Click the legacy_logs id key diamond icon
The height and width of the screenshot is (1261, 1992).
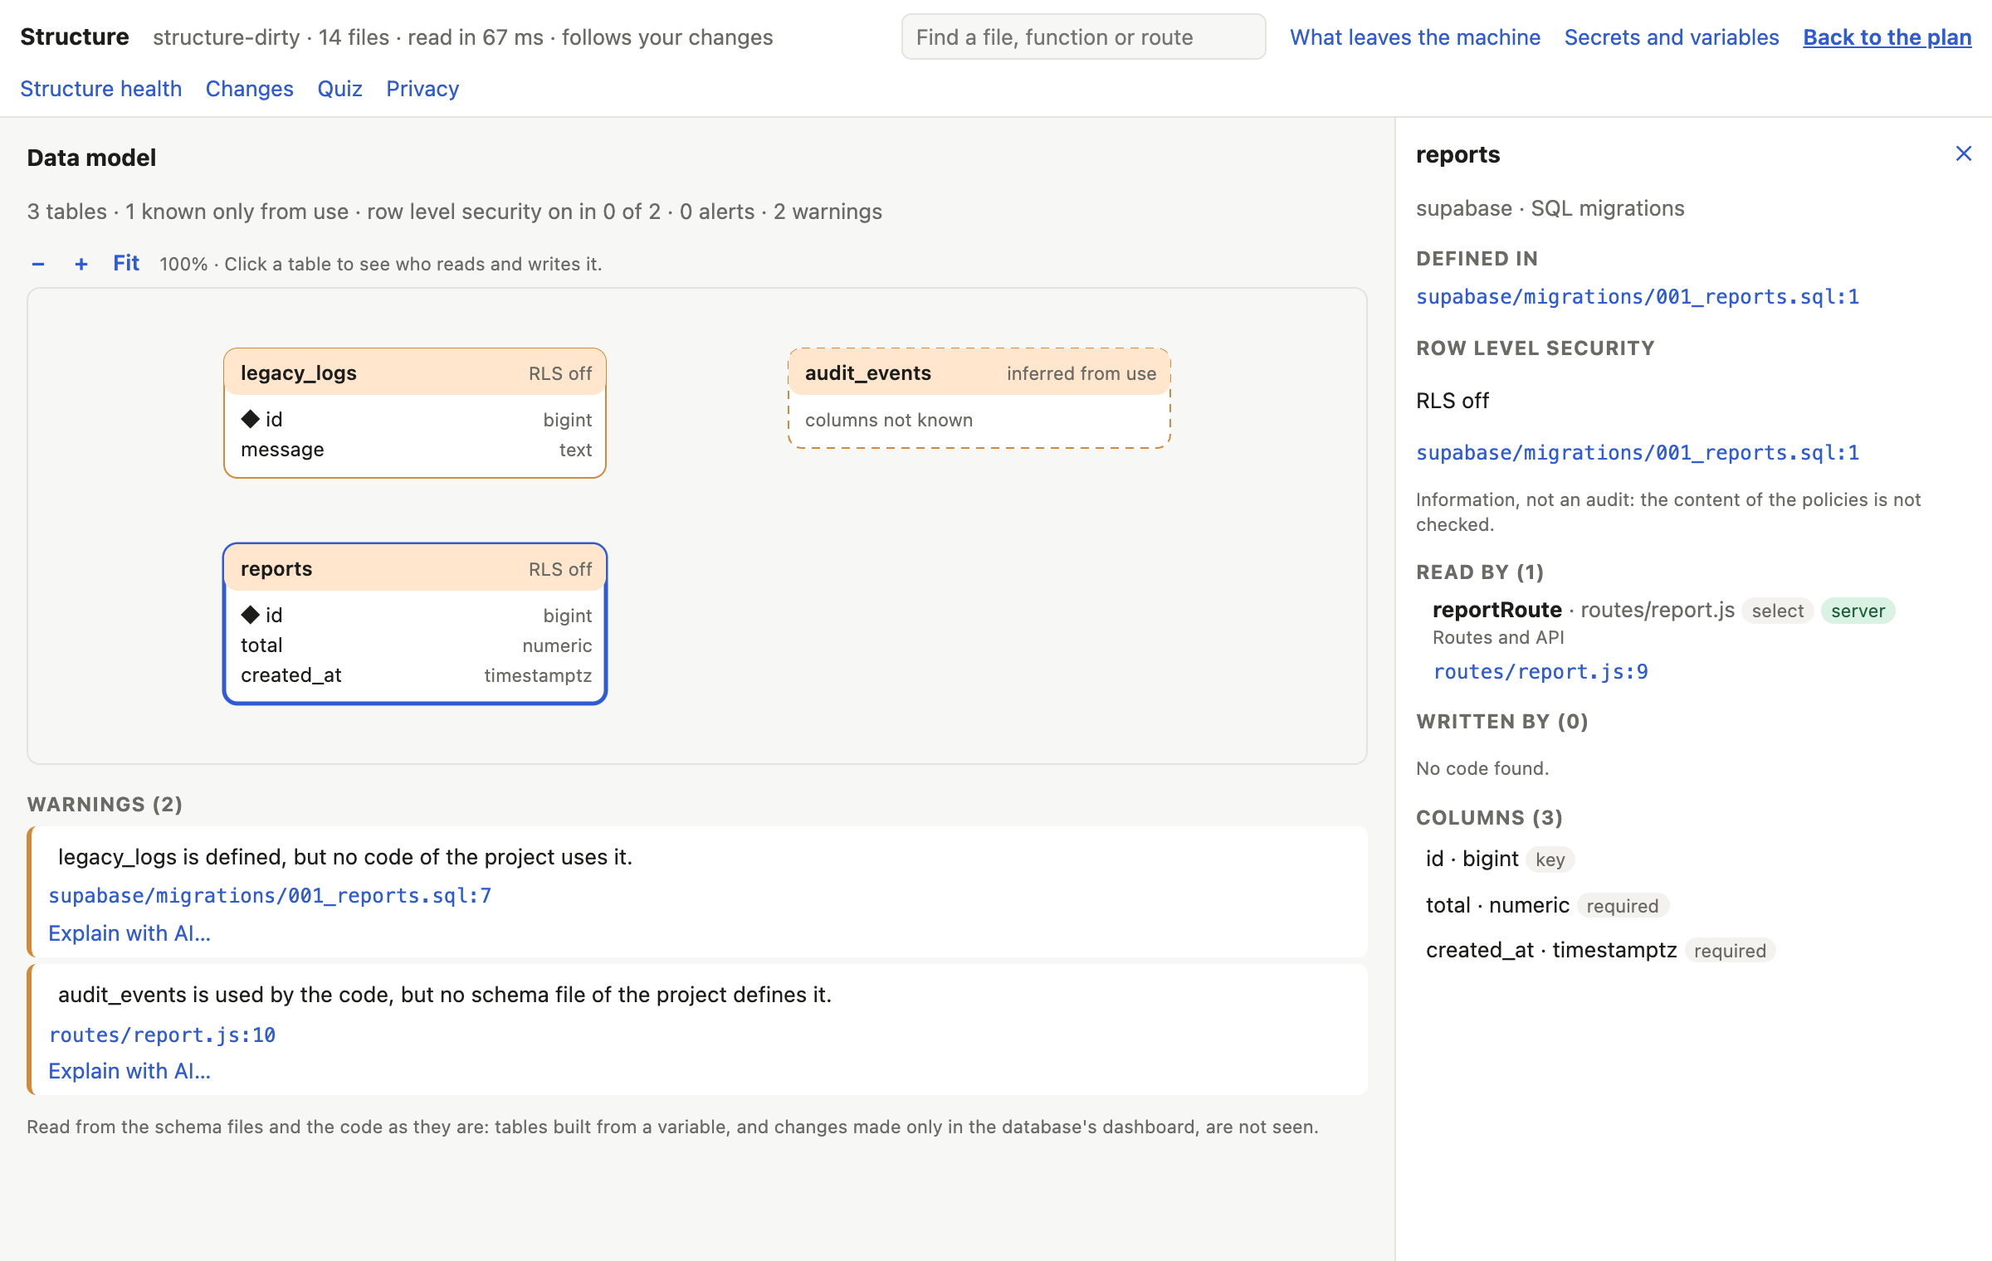(x=251, y=419)
